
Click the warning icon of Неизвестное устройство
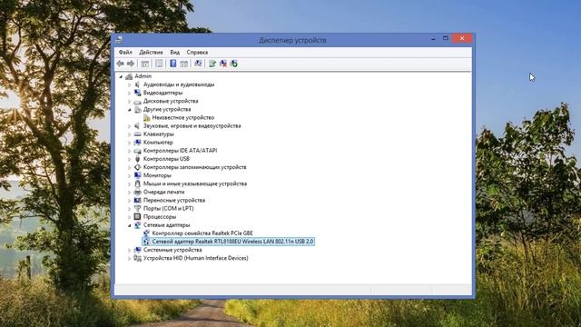click(147, 118)
